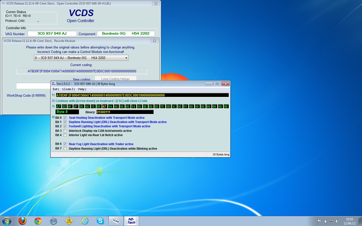Select byte cell 5C in LCode
Screen dimensions: 362x226
click(x=174, y=106)
